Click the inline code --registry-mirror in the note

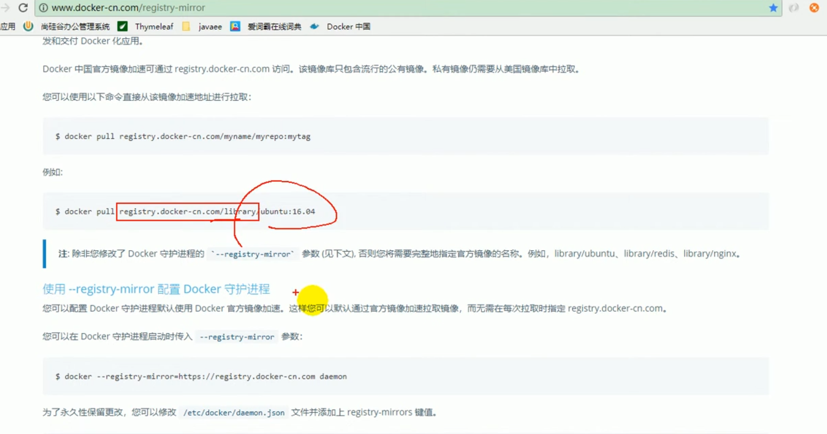[252, 254]
